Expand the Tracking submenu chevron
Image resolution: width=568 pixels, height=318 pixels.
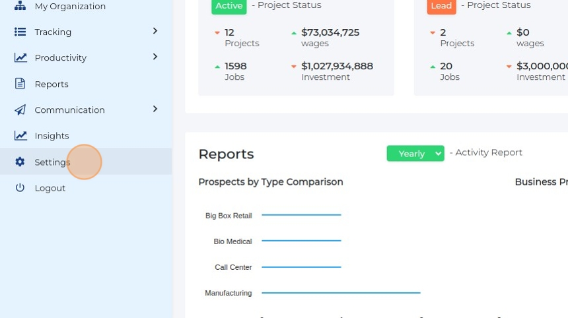(155, 31)
